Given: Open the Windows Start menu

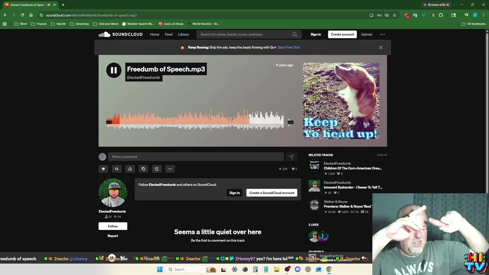Looking at the screenshot, I should tap(160, 269).
